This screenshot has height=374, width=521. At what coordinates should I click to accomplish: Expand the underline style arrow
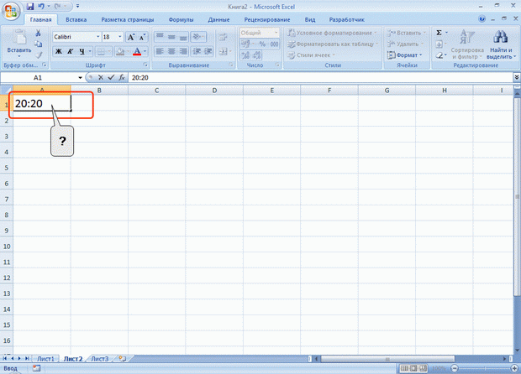coord(90,51)
